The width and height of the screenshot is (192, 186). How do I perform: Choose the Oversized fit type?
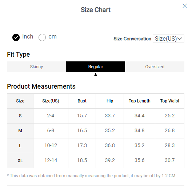point(155,67)
